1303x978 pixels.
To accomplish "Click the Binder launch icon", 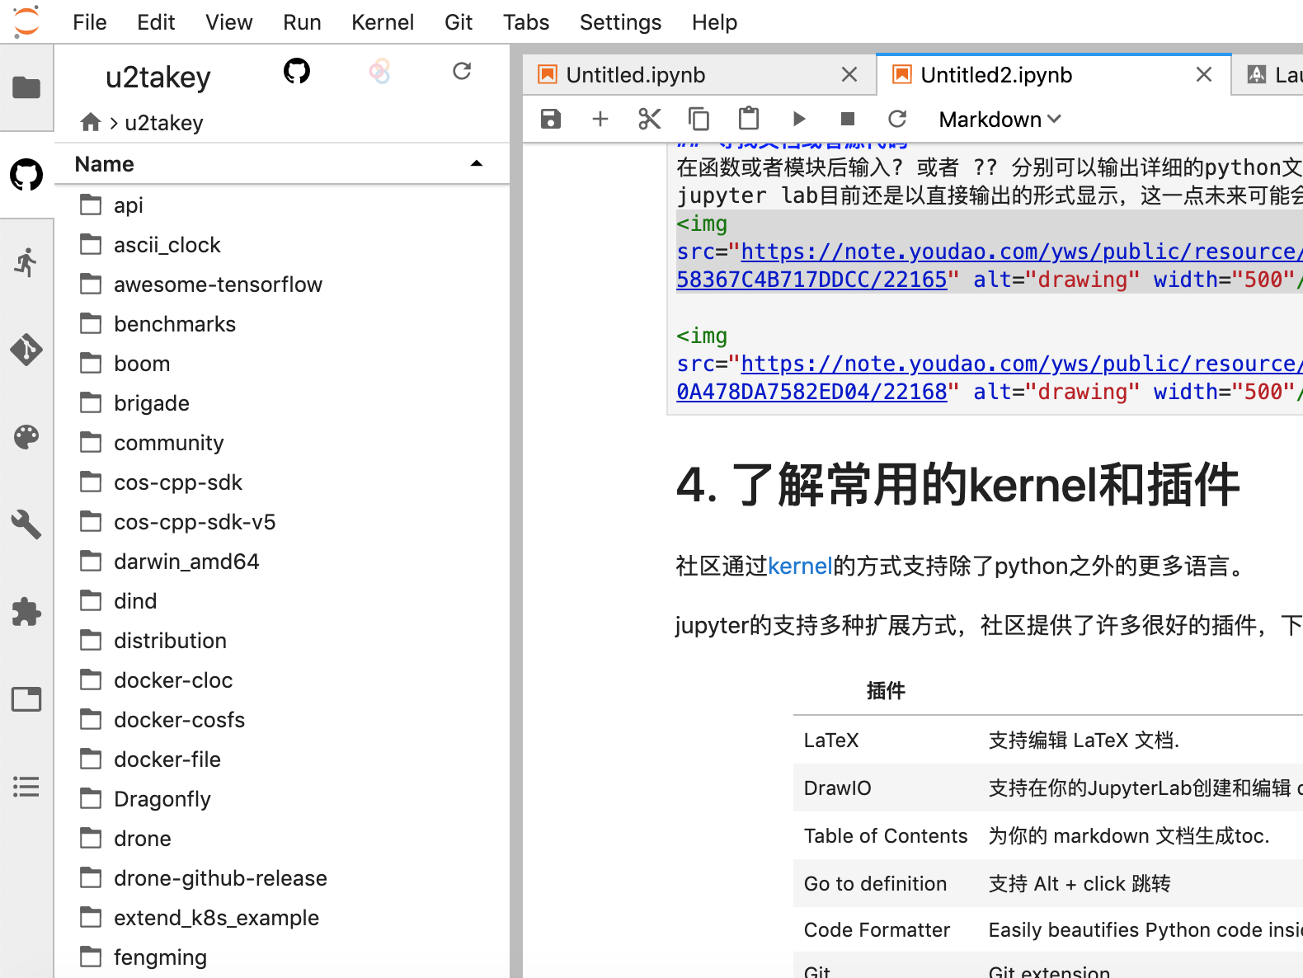I will pos(379,72).
